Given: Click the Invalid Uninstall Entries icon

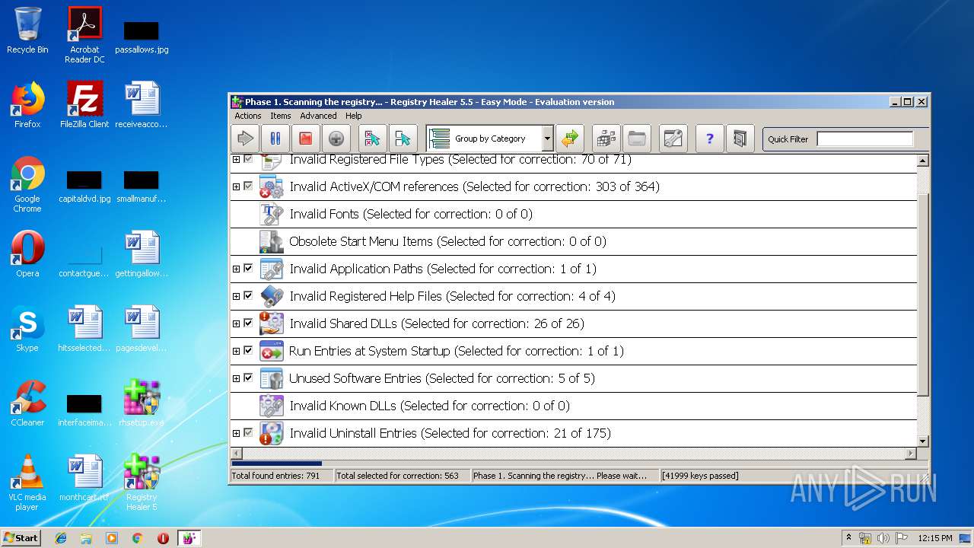Looking at the screenshot, I should point(271,433).
